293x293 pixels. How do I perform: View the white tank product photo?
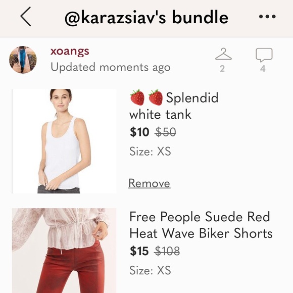point(64,141)
